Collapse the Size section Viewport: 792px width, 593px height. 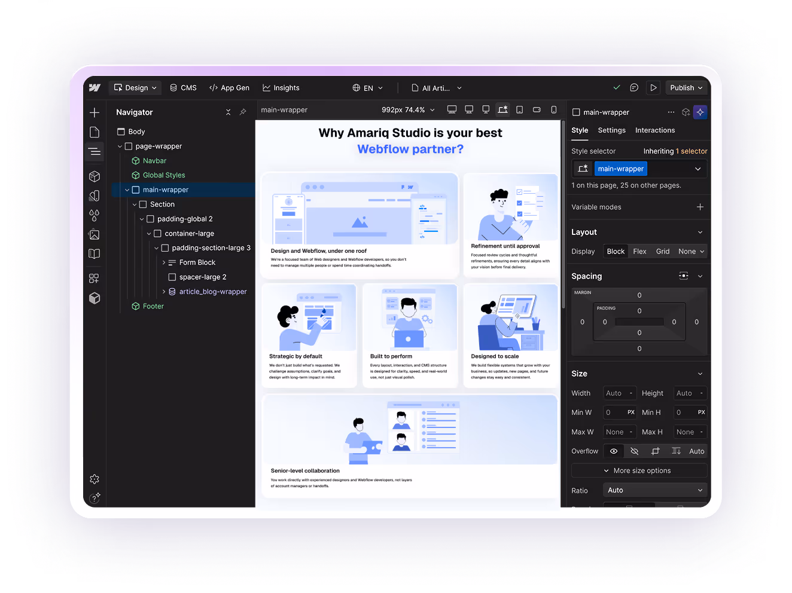coord(700,374)
